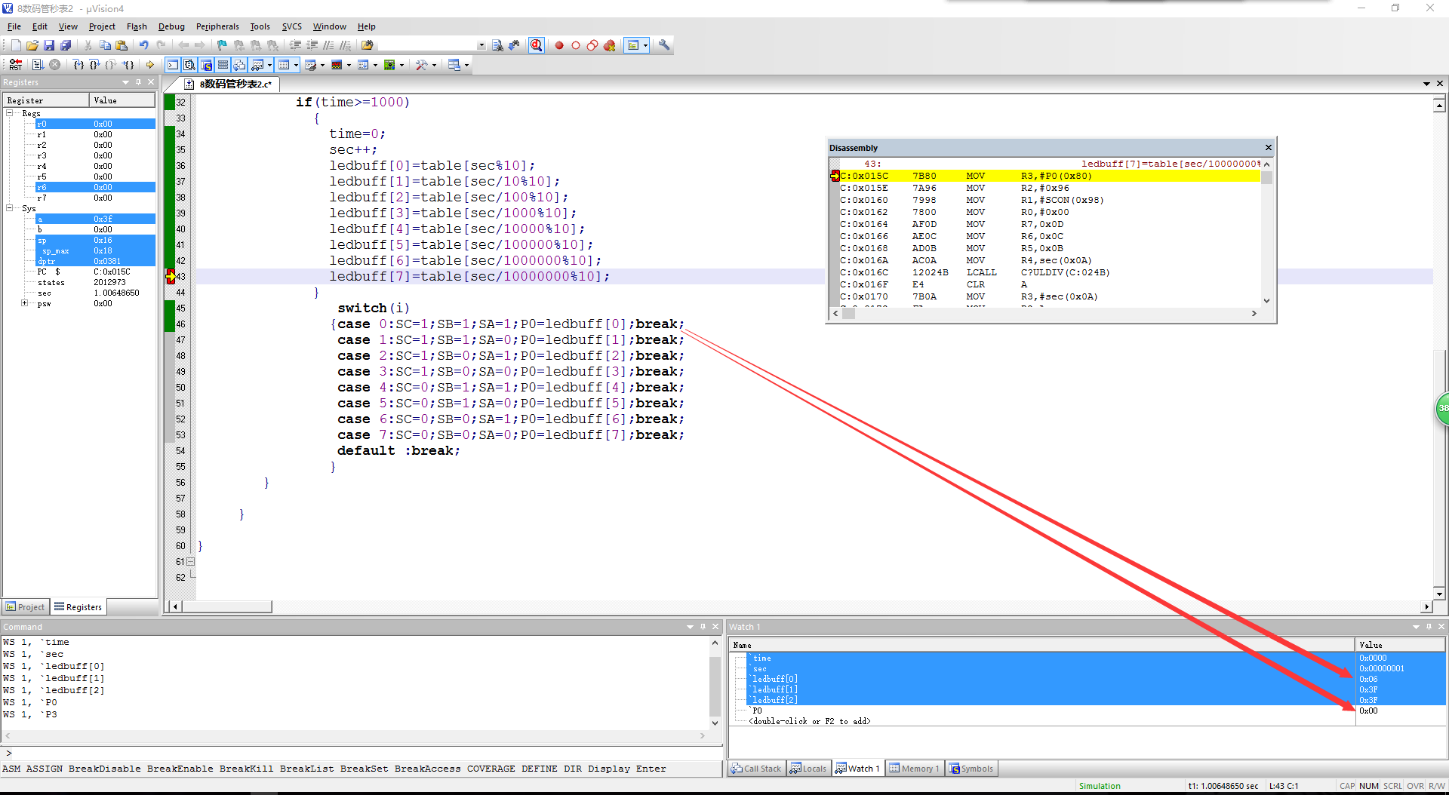Image resolution: width=1449 pixels, height=795 pixels.
Task: Open the Peripherals menu
Action: tap(217, 26)
